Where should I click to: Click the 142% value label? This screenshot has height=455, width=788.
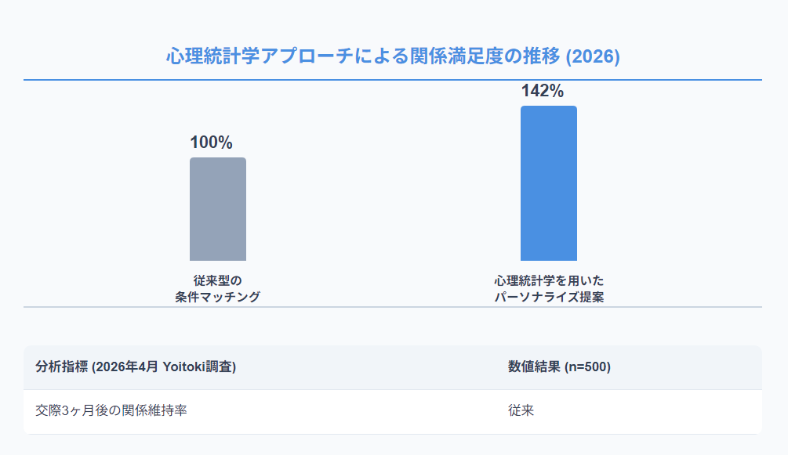coord(543,91)
